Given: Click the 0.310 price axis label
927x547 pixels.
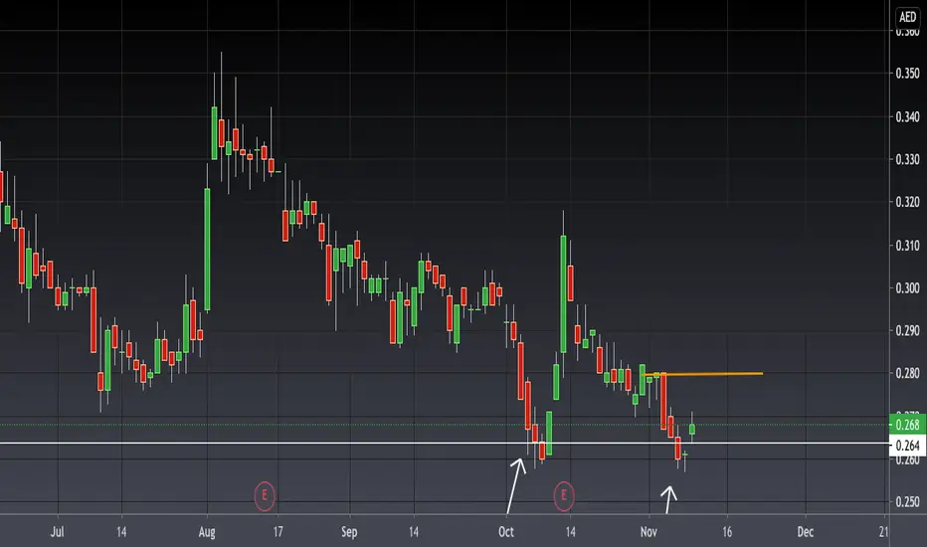Looking at the screenshot, I should 907,246.
